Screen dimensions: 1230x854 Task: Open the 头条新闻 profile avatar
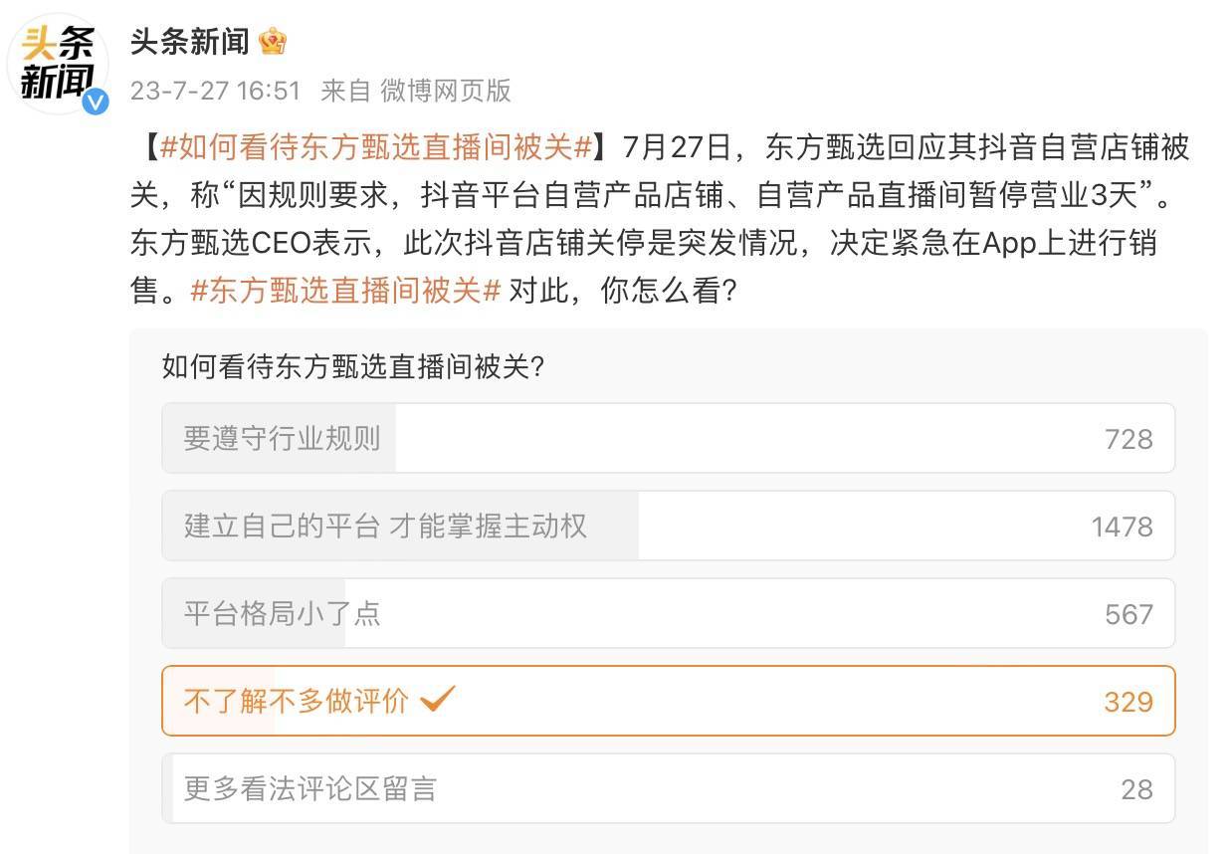59,64
